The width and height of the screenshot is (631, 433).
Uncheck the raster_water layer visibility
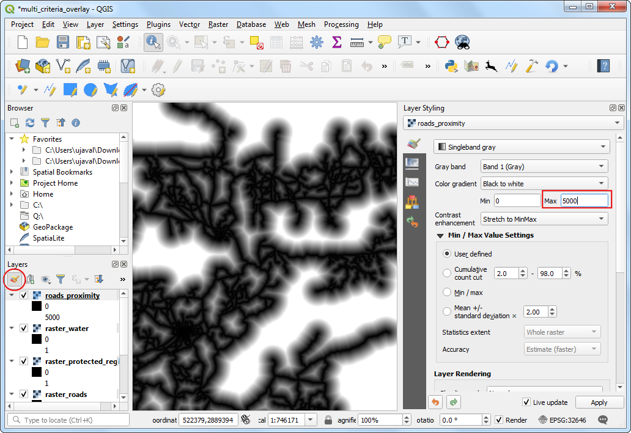(x=24, y=329)
